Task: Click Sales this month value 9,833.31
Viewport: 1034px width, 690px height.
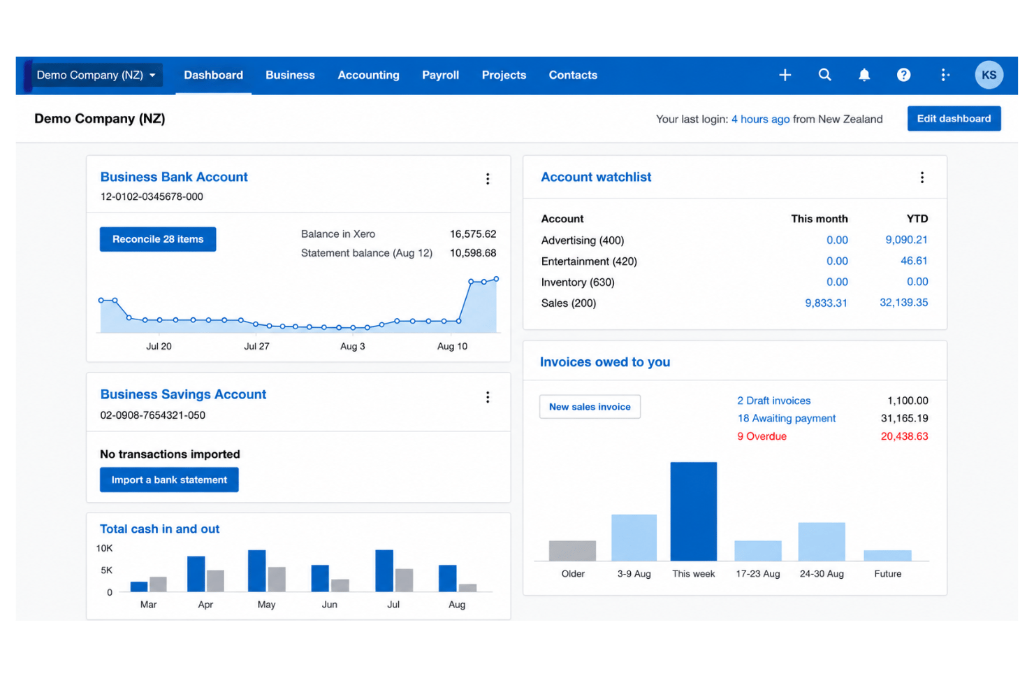Action: 827,303
